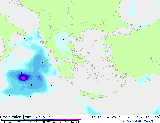
Task: Click the weatheronline.co.uk copyright link
Action: [139, 121]
